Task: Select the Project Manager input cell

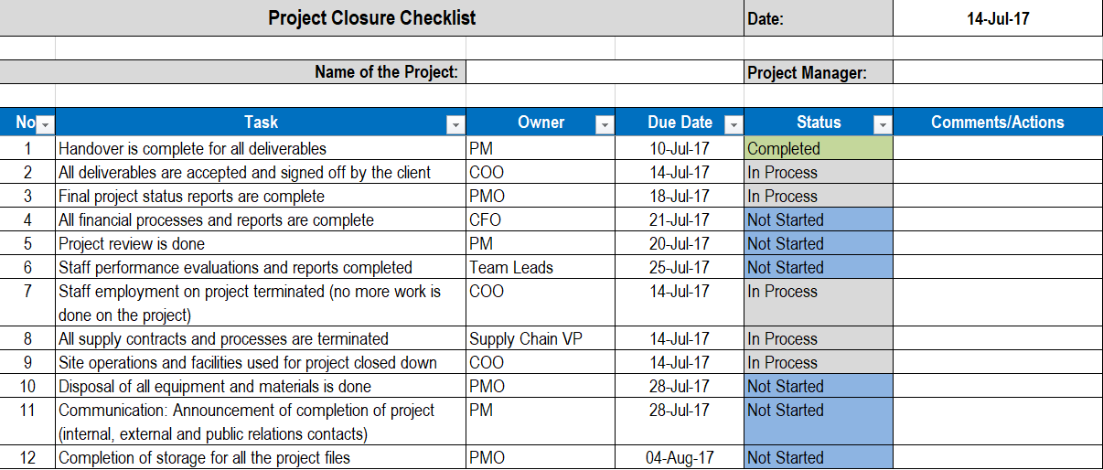Action: tap(998, 71)
